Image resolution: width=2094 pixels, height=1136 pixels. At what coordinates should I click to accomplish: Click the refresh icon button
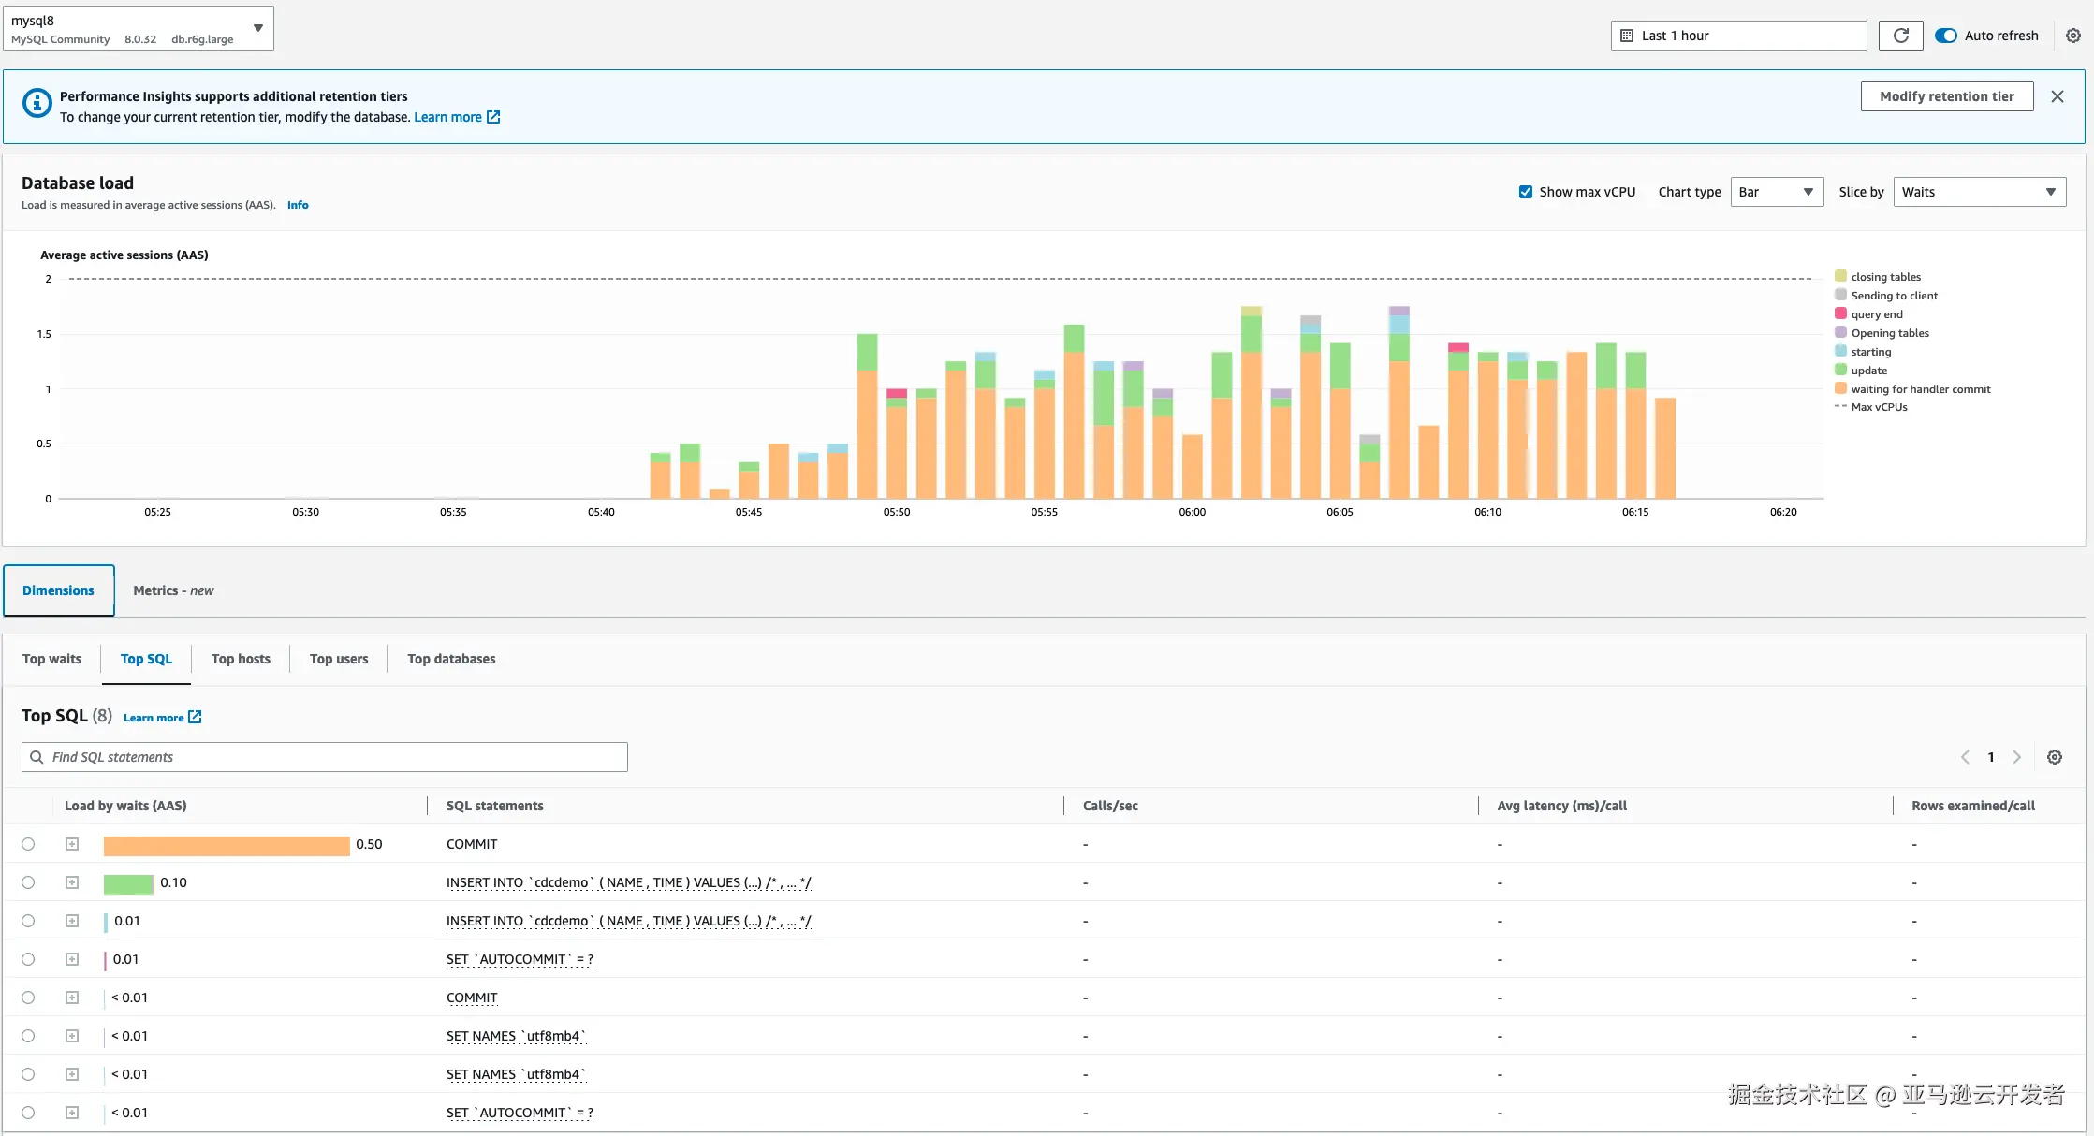click(1900, 36)
